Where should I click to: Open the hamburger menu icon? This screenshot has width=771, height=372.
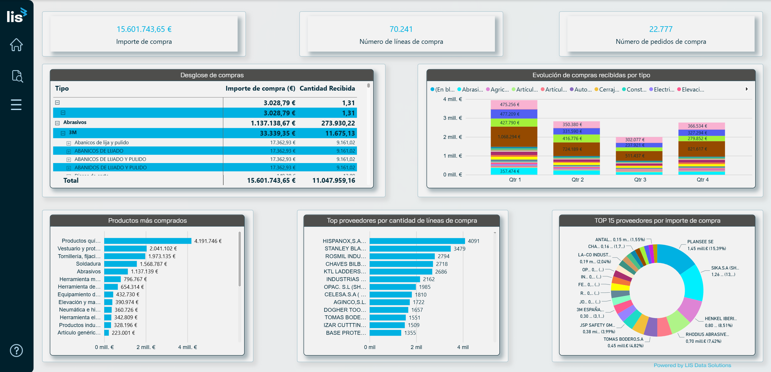(x=16, y=105)
